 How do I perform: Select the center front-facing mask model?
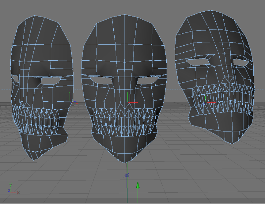[x=124, y=89]
